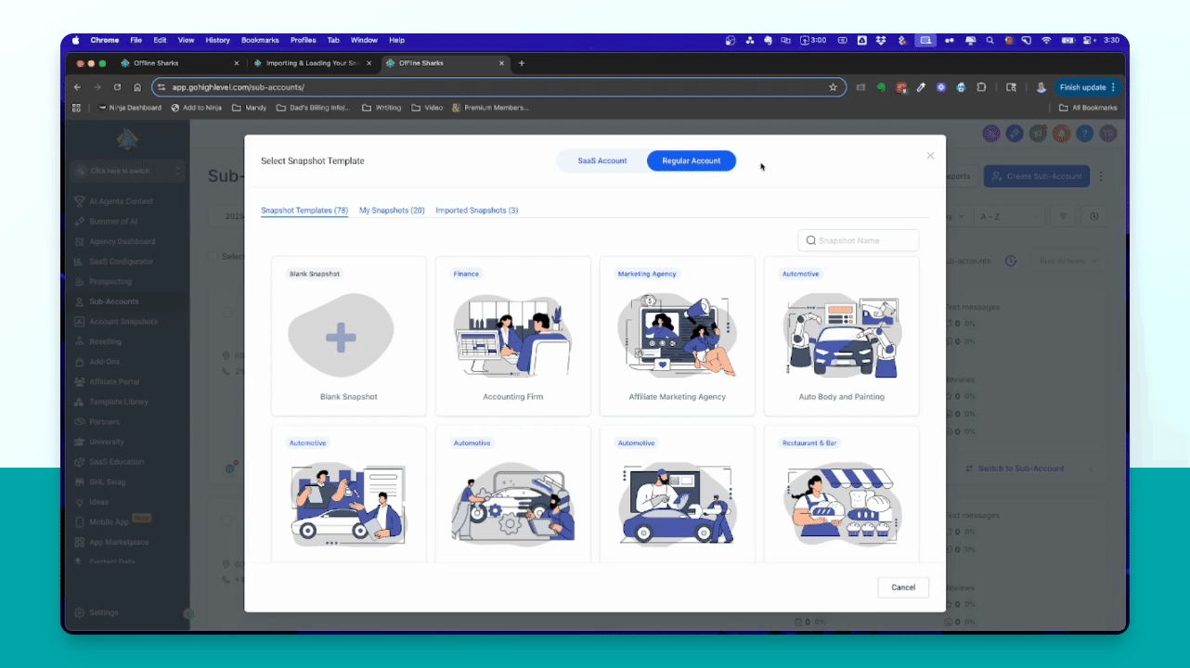Click the browser reload icon
The height and width of the screenshot is (668, 1190).
[117, 87]
